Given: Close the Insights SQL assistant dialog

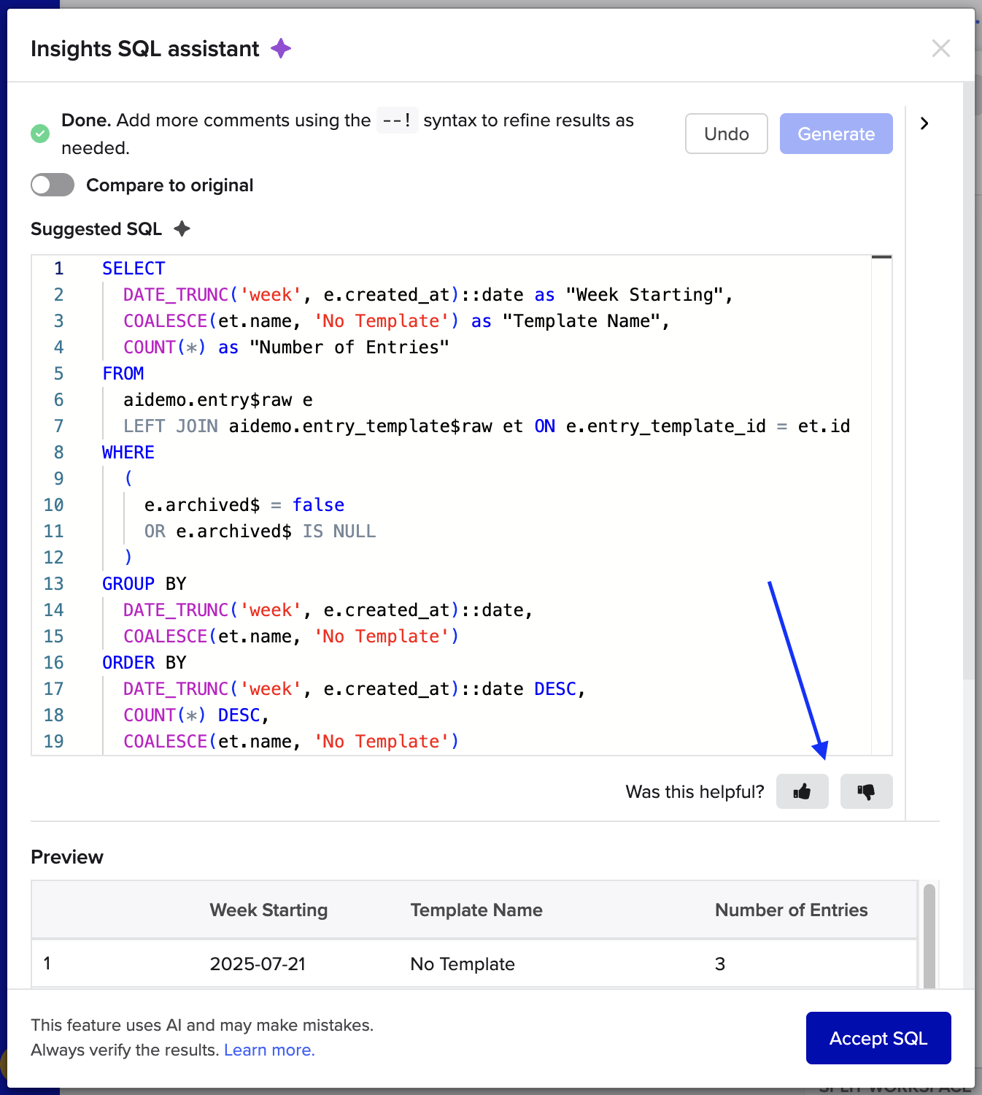Looking at the screenshot, I should [940, 49].
